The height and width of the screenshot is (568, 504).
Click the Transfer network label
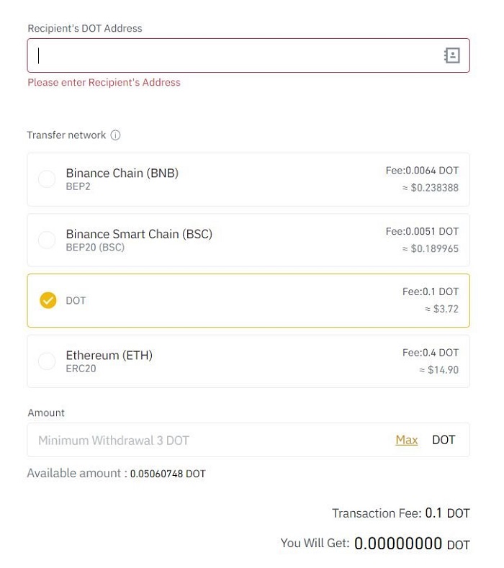click(66, 135)
